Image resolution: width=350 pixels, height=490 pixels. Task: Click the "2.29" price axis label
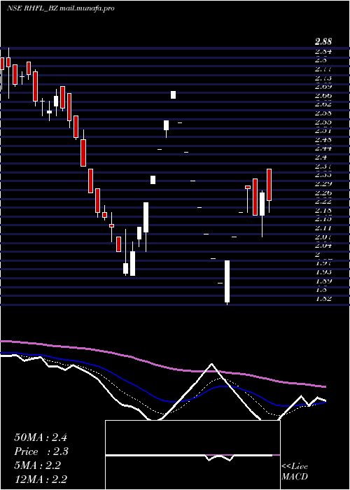(323, 183)
